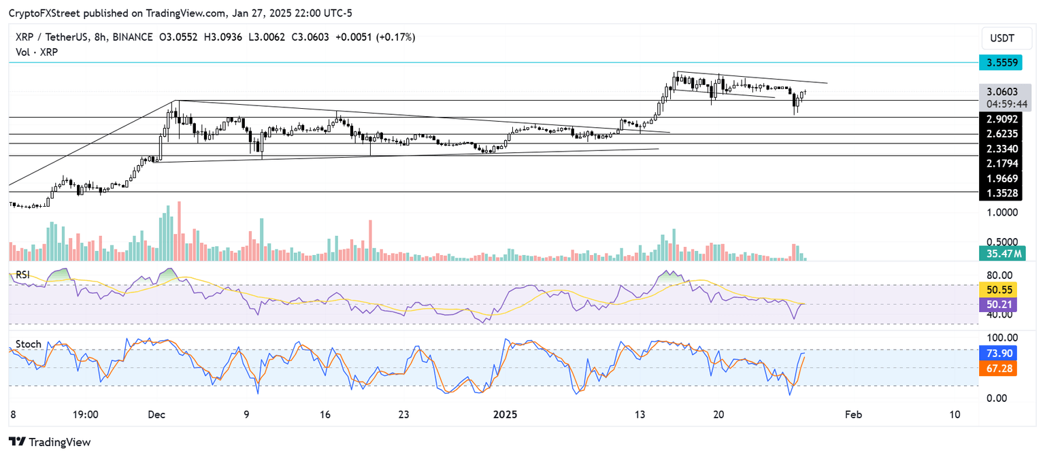
Task: Select the 2025 marker on the time axis
Action: (506, 414)
